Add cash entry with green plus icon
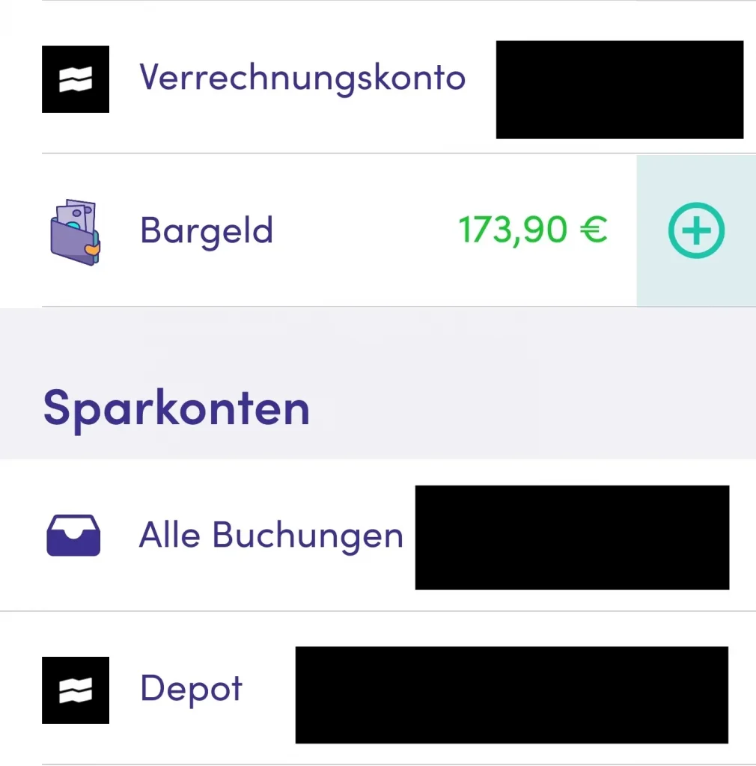Viewport: 756px width, 766px height. click(695, 230)
